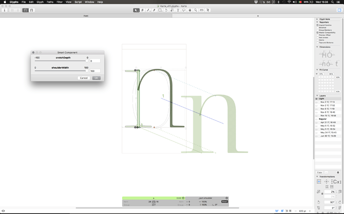The height and width of the screenshot is (214, 344).
Task: Select the Text tool
Action: click(x=178, y=10)
